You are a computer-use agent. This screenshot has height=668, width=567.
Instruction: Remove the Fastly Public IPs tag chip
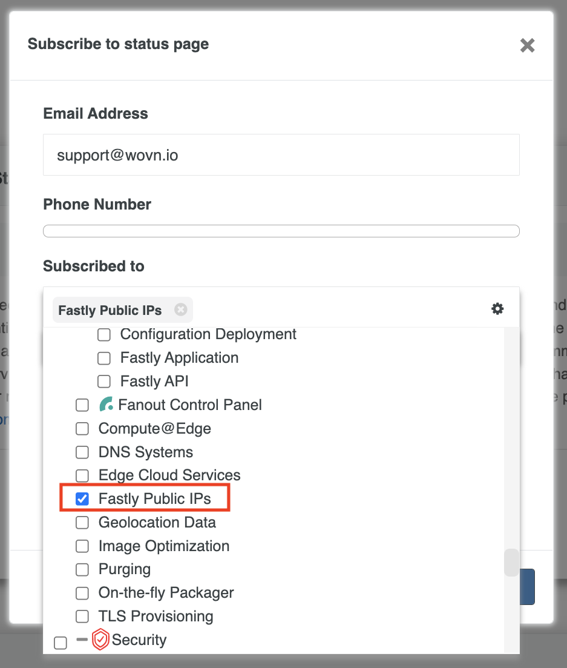coord(180,310)
